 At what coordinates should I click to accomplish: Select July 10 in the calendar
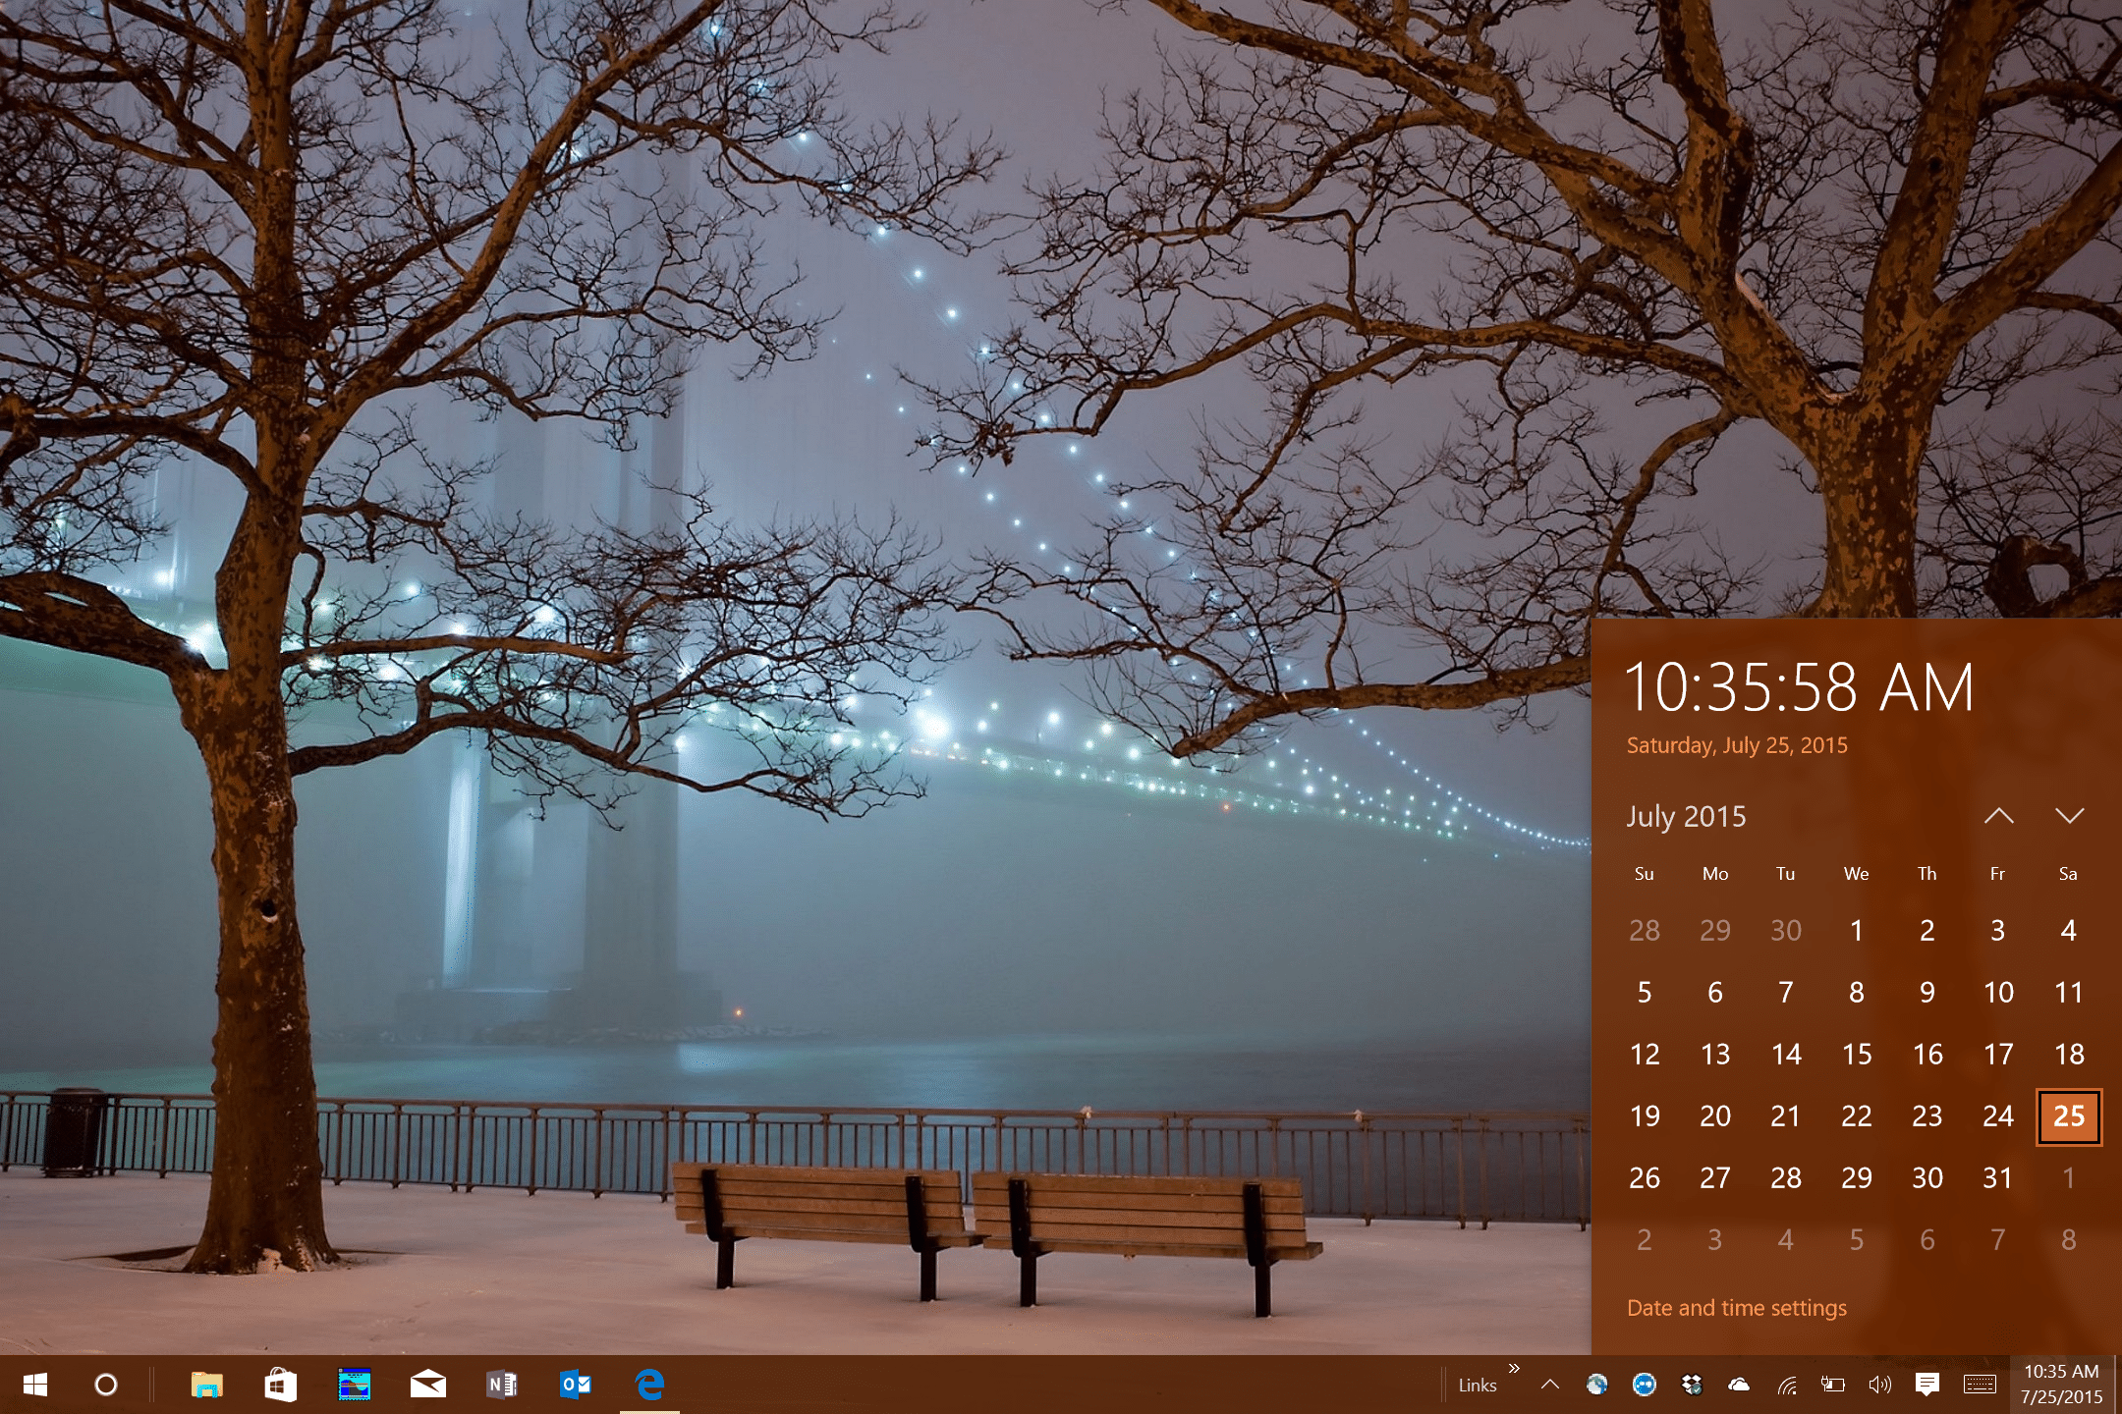pos(1998,993)
